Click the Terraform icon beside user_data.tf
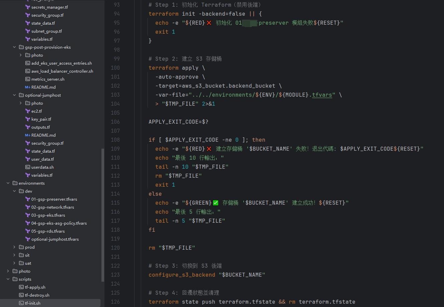This screenshot has width=444, height=307. click(x=28, y=159)
